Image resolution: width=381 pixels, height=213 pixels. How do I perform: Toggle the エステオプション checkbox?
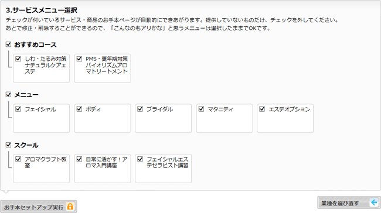(x=262, y=109)
